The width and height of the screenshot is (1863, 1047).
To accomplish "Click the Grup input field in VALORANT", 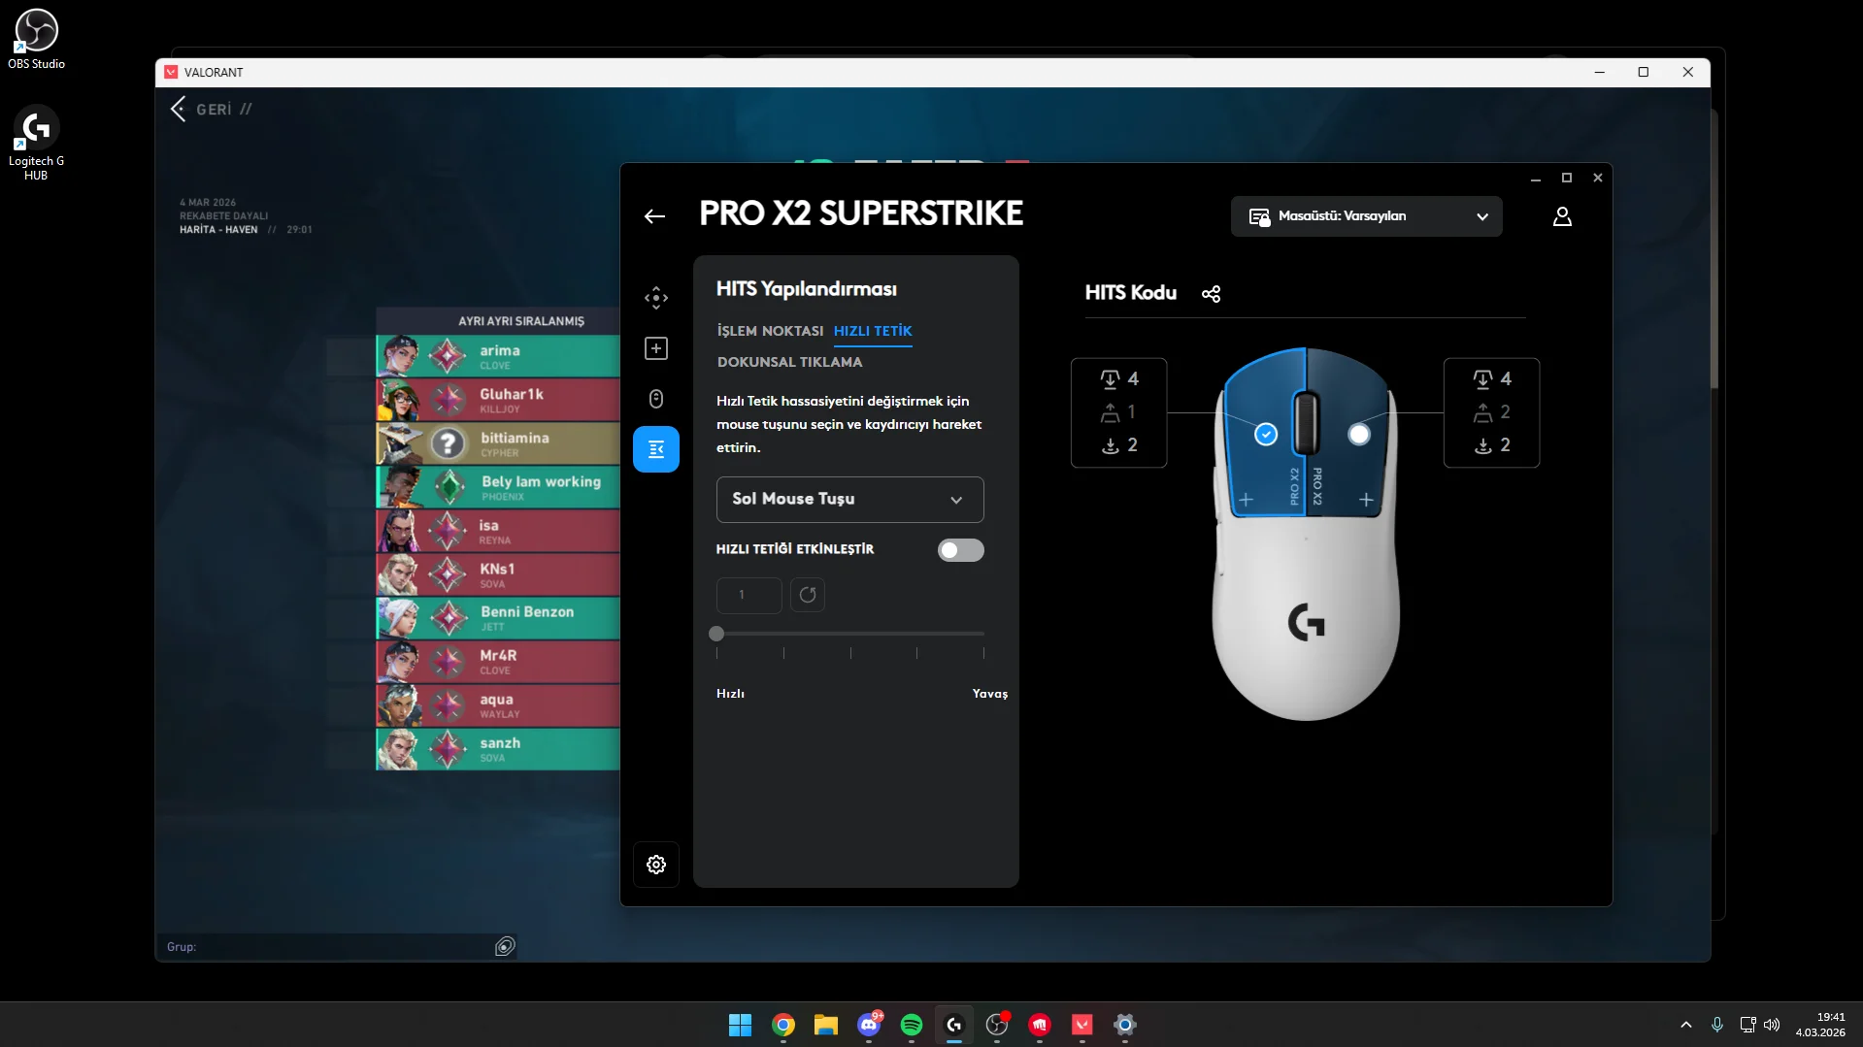I will [x=336, y=947].
